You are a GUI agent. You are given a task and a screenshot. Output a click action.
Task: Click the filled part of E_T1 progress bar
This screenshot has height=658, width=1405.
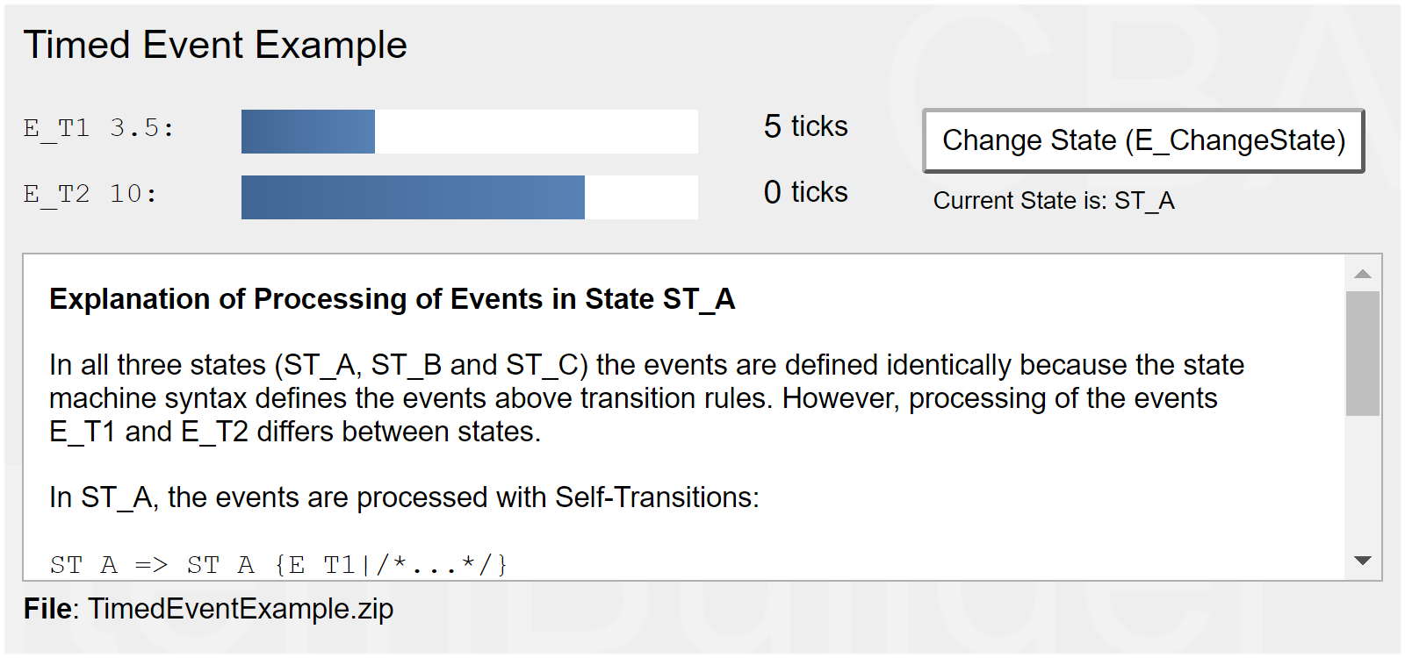(x=307, y=132)
